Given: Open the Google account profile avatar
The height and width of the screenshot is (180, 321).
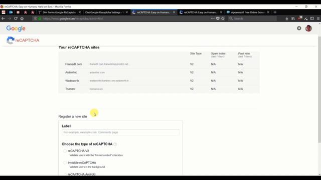Looking at the screenshot, I should coord(308,28).
